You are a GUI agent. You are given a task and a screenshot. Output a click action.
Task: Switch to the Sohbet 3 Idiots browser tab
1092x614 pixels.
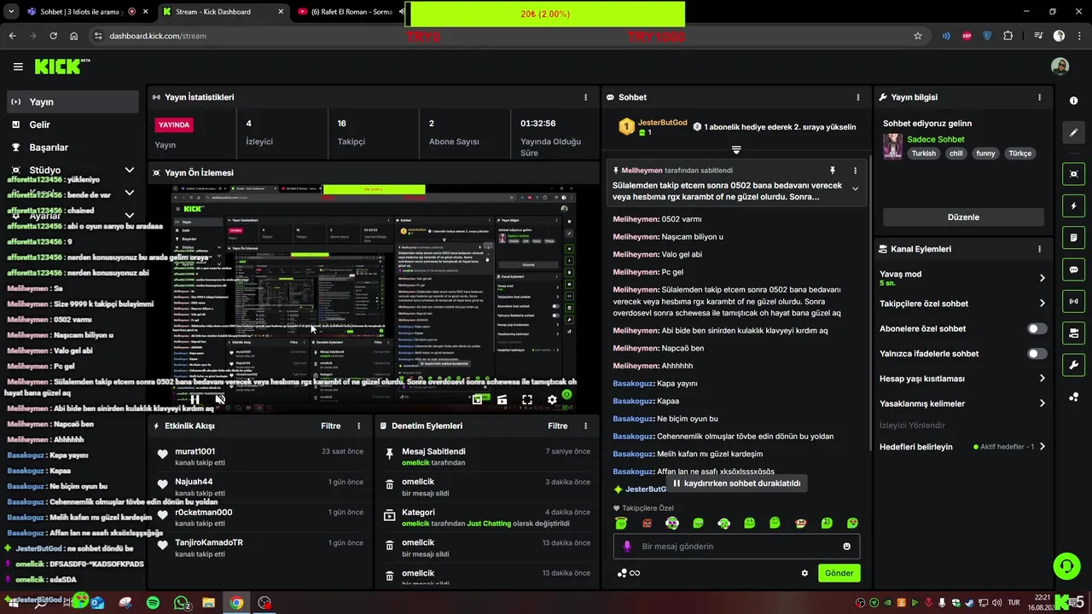coord(85,12)
